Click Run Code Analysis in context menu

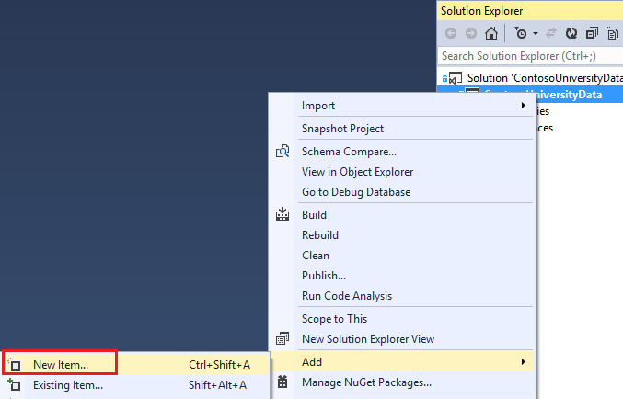(346, 296)
